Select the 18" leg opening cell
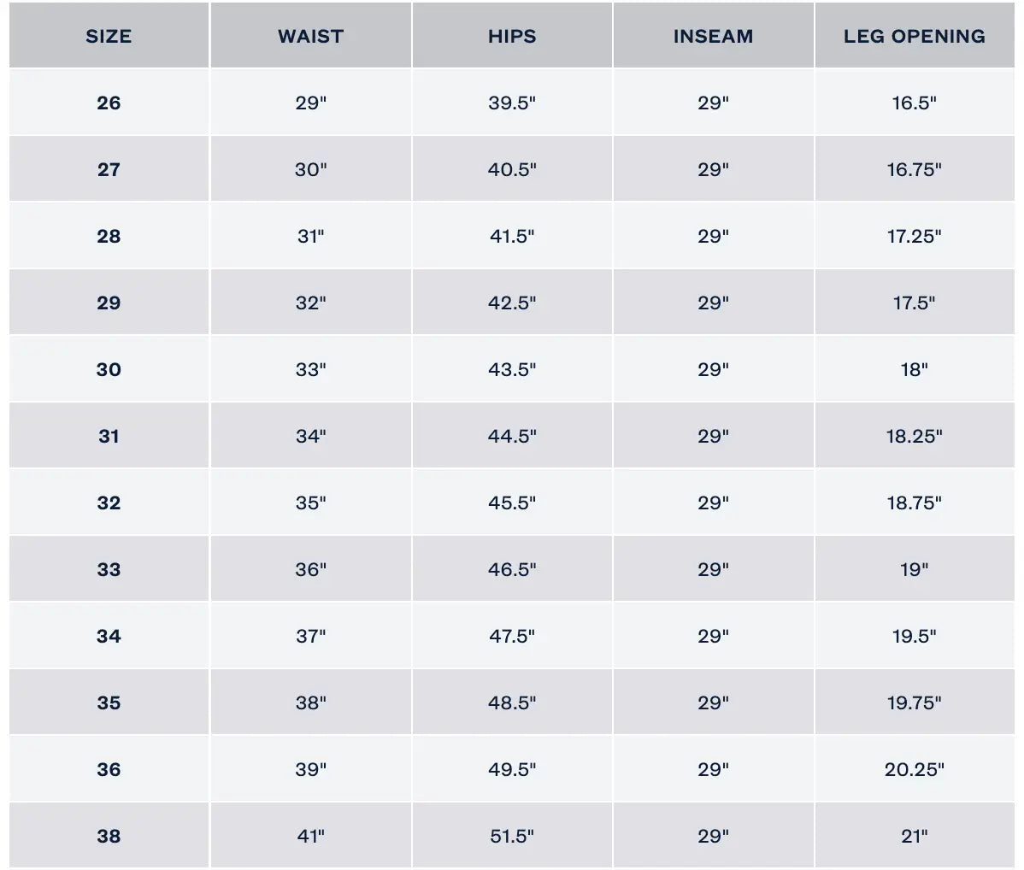Screen dimensions: 1024x870 [x=914, y=369]
